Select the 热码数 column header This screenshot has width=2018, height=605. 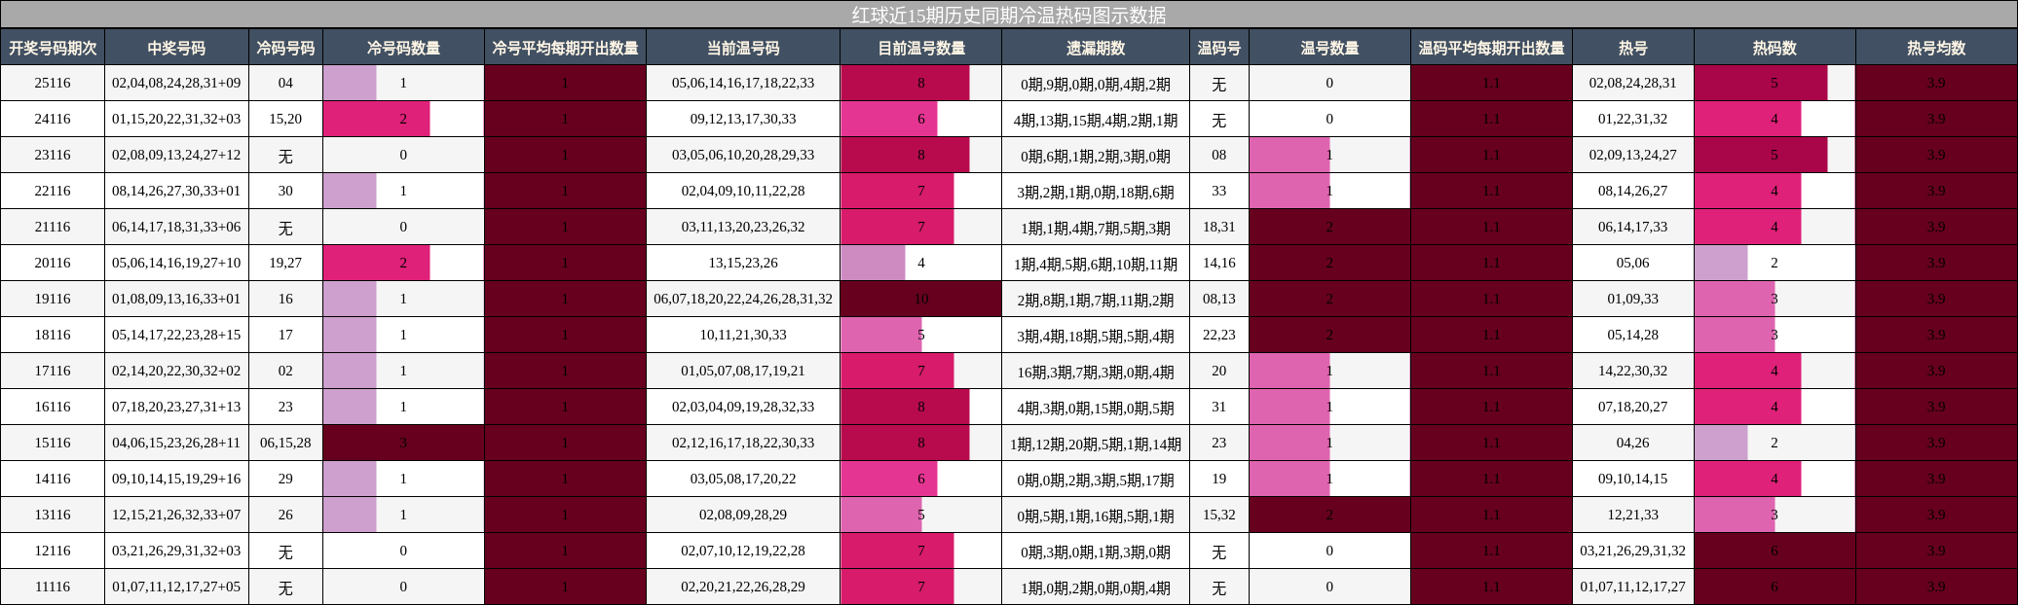(1775, 48)
